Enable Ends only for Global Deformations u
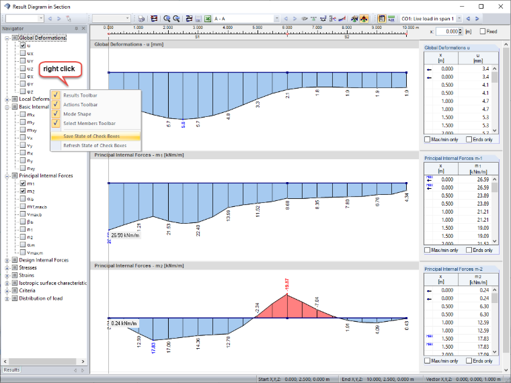Viewport: 511px width, 383px height. coord(469,139)
